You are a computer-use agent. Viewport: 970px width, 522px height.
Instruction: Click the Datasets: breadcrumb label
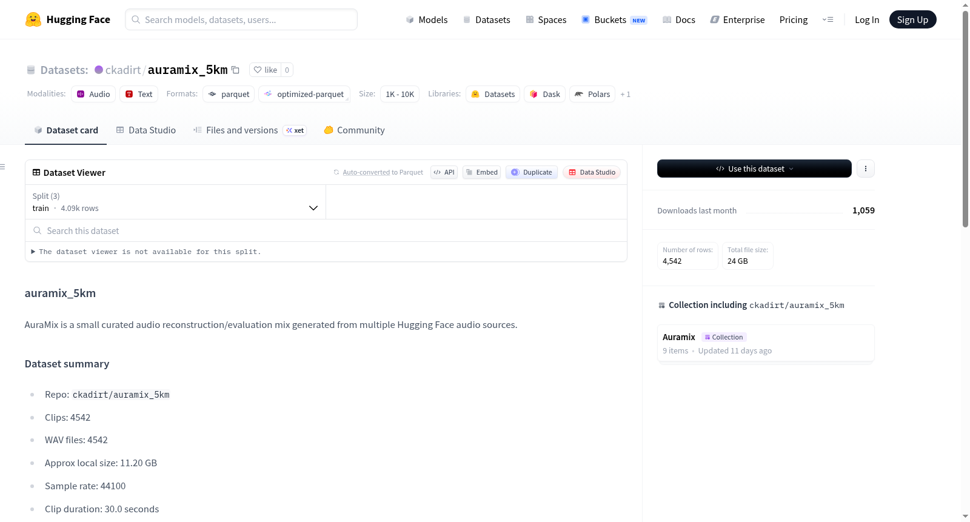[x=64, y=70]
